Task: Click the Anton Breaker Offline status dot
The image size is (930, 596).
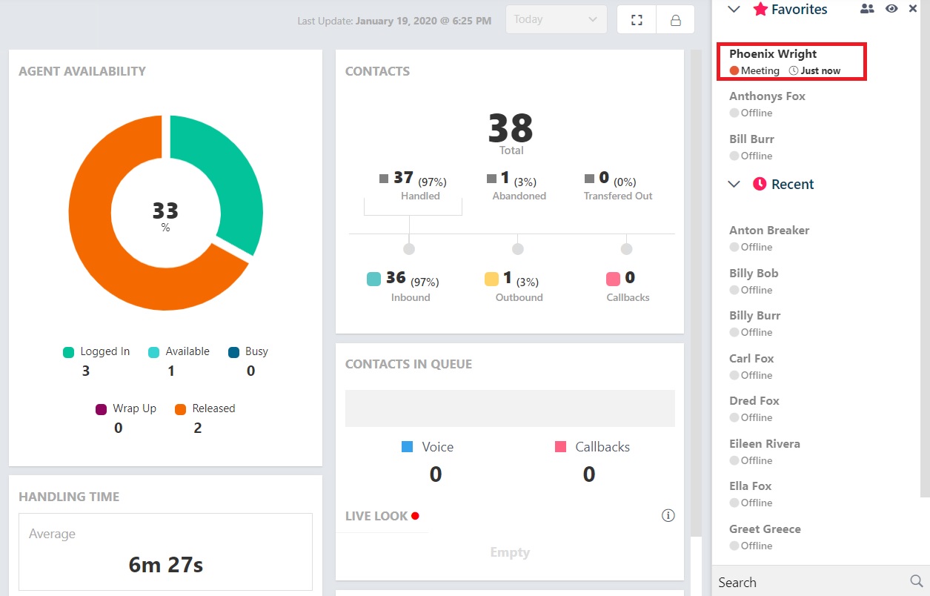Action: click(x=734, y=247)
